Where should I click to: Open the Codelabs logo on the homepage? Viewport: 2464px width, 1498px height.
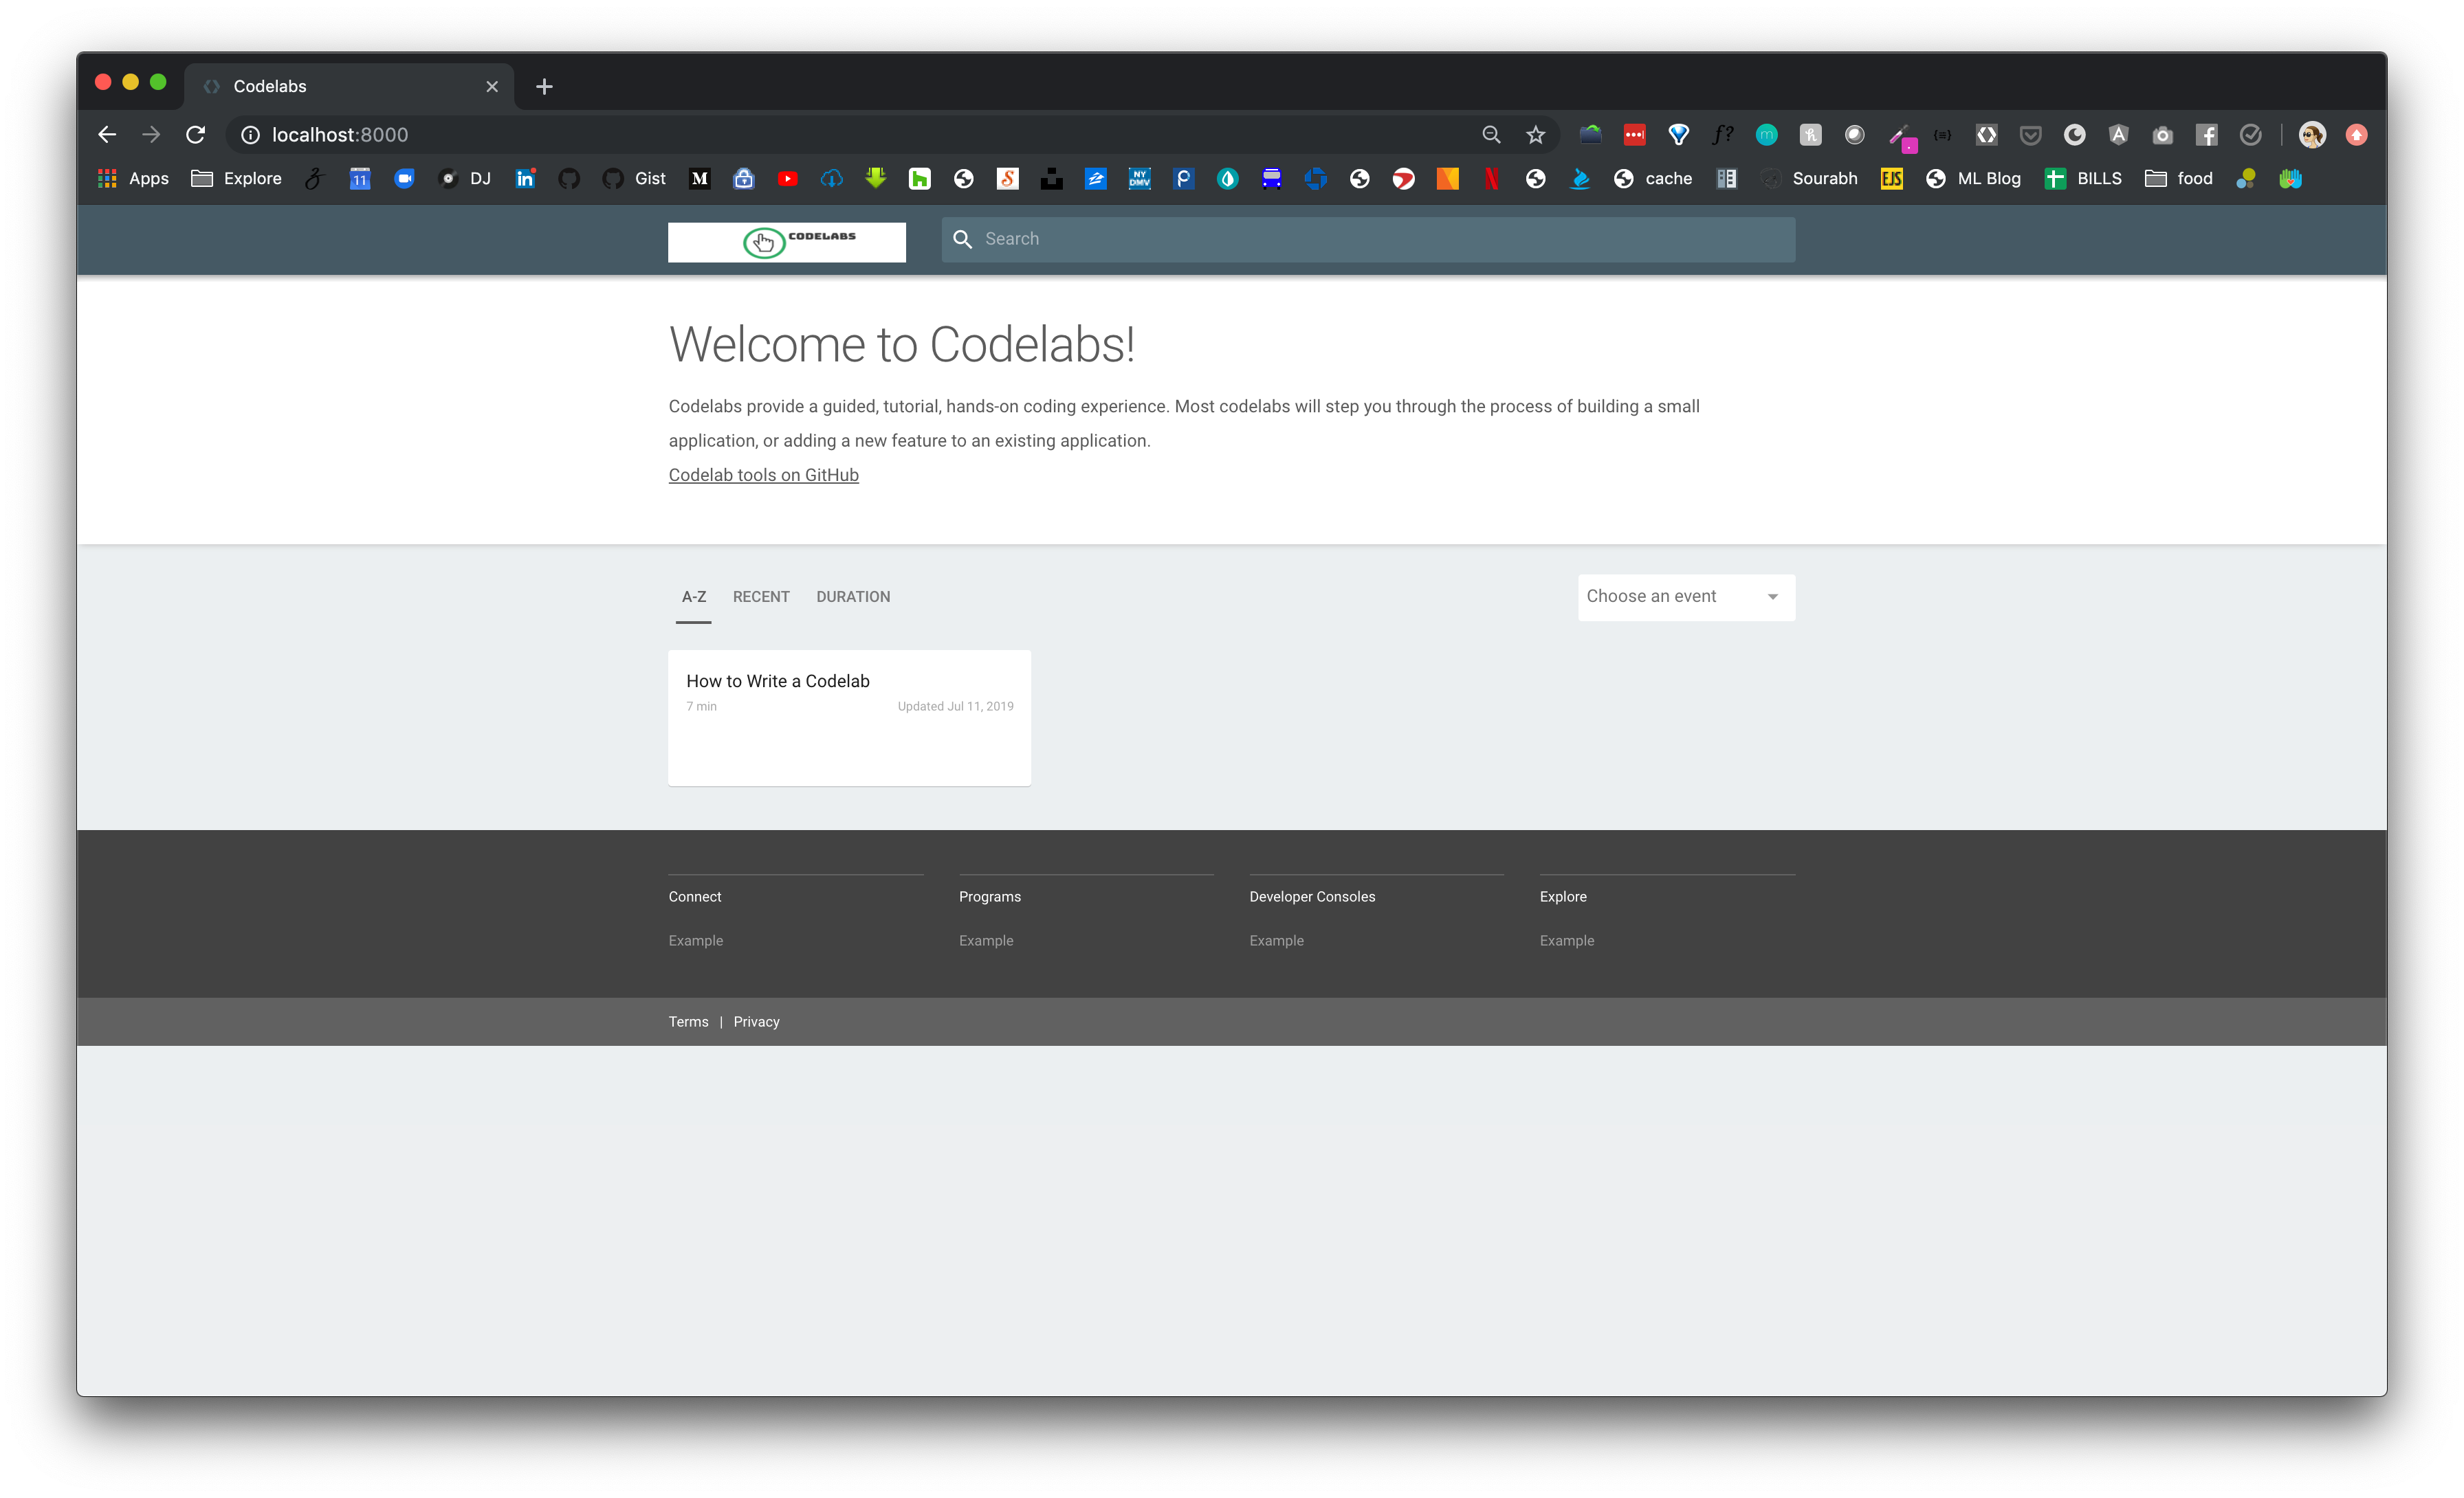(786, 241)
